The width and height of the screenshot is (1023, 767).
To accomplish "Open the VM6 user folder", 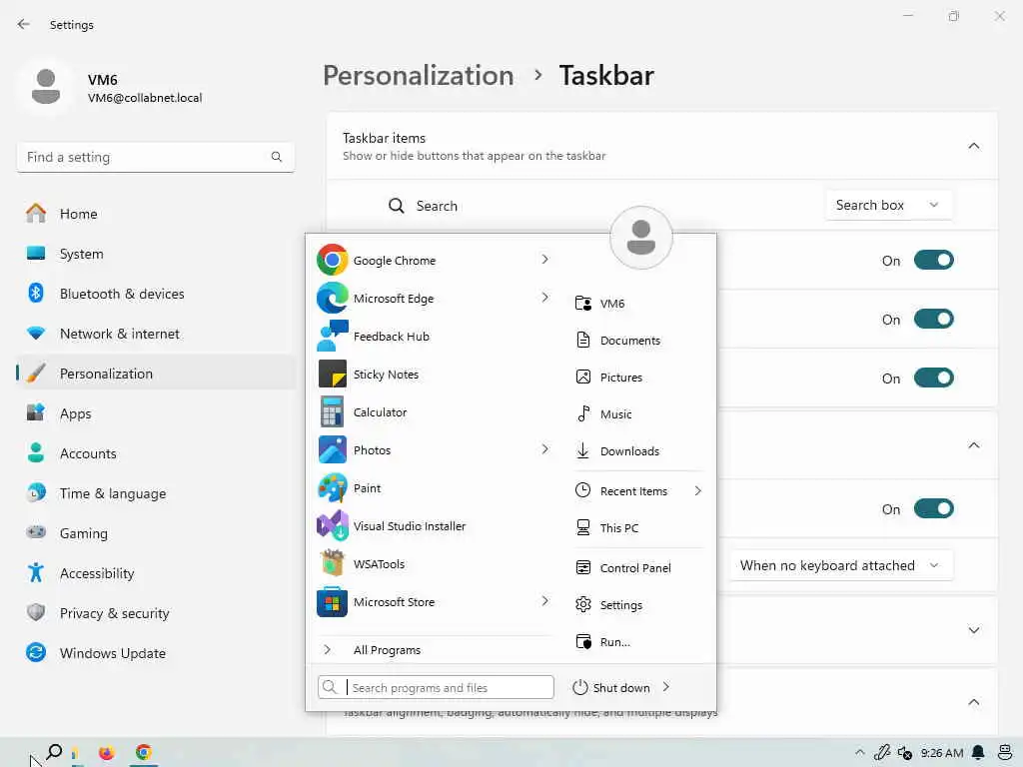I will [638, 304].
